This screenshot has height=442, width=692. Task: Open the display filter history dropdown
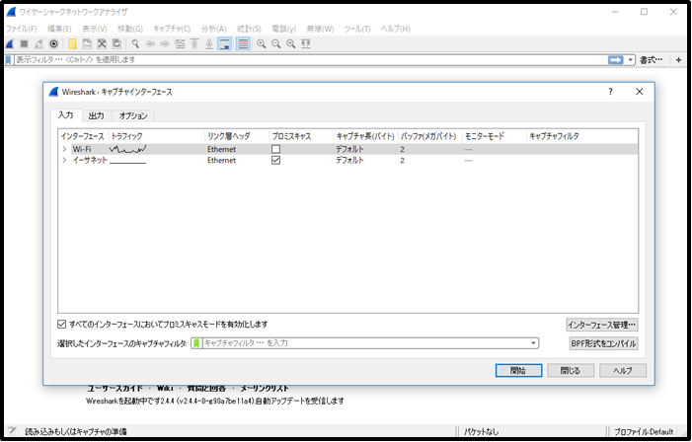click(x=630, y=60)
